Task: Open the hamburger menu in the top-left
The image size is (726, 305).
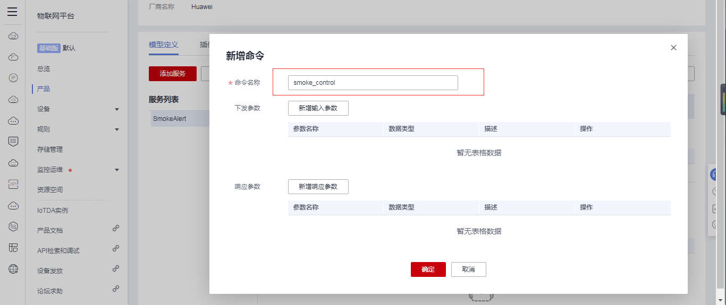Action: [12, 12]
